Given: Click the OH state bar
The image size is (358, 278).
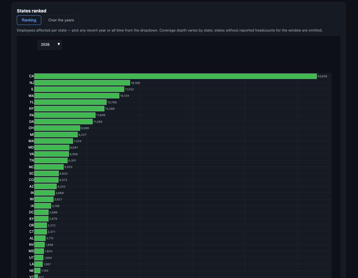Looking at the screenshot, I should 57,128.
